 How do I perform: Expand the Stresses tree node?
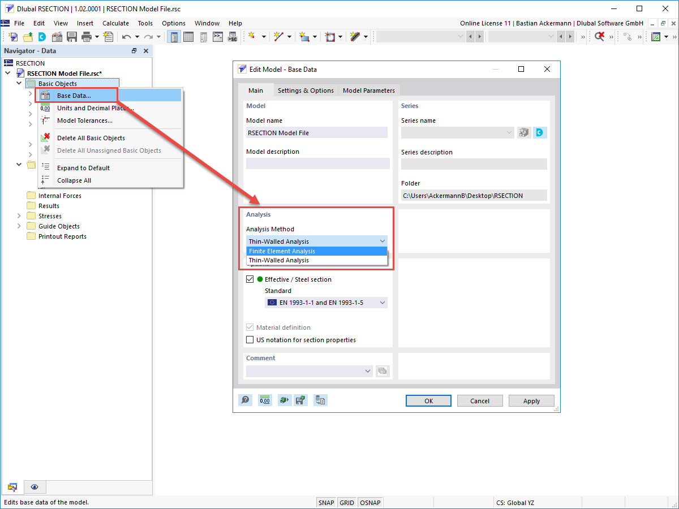coord(19,216)
